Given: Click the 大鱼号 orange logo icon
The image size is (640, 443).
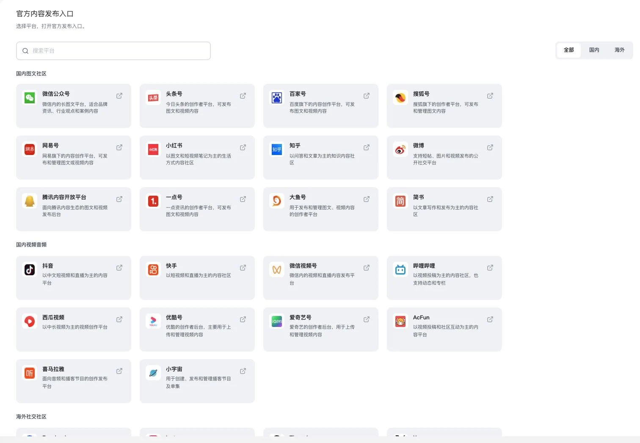Looking at the screenshot, I should [277, 201].
